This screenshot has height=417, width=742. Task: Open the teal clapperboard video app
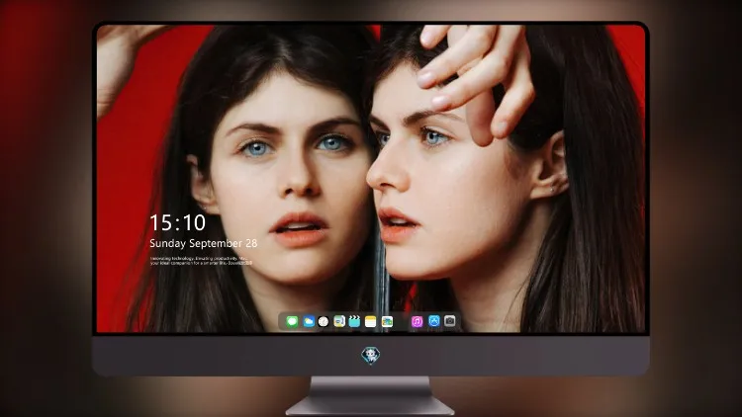coord(354,321)
